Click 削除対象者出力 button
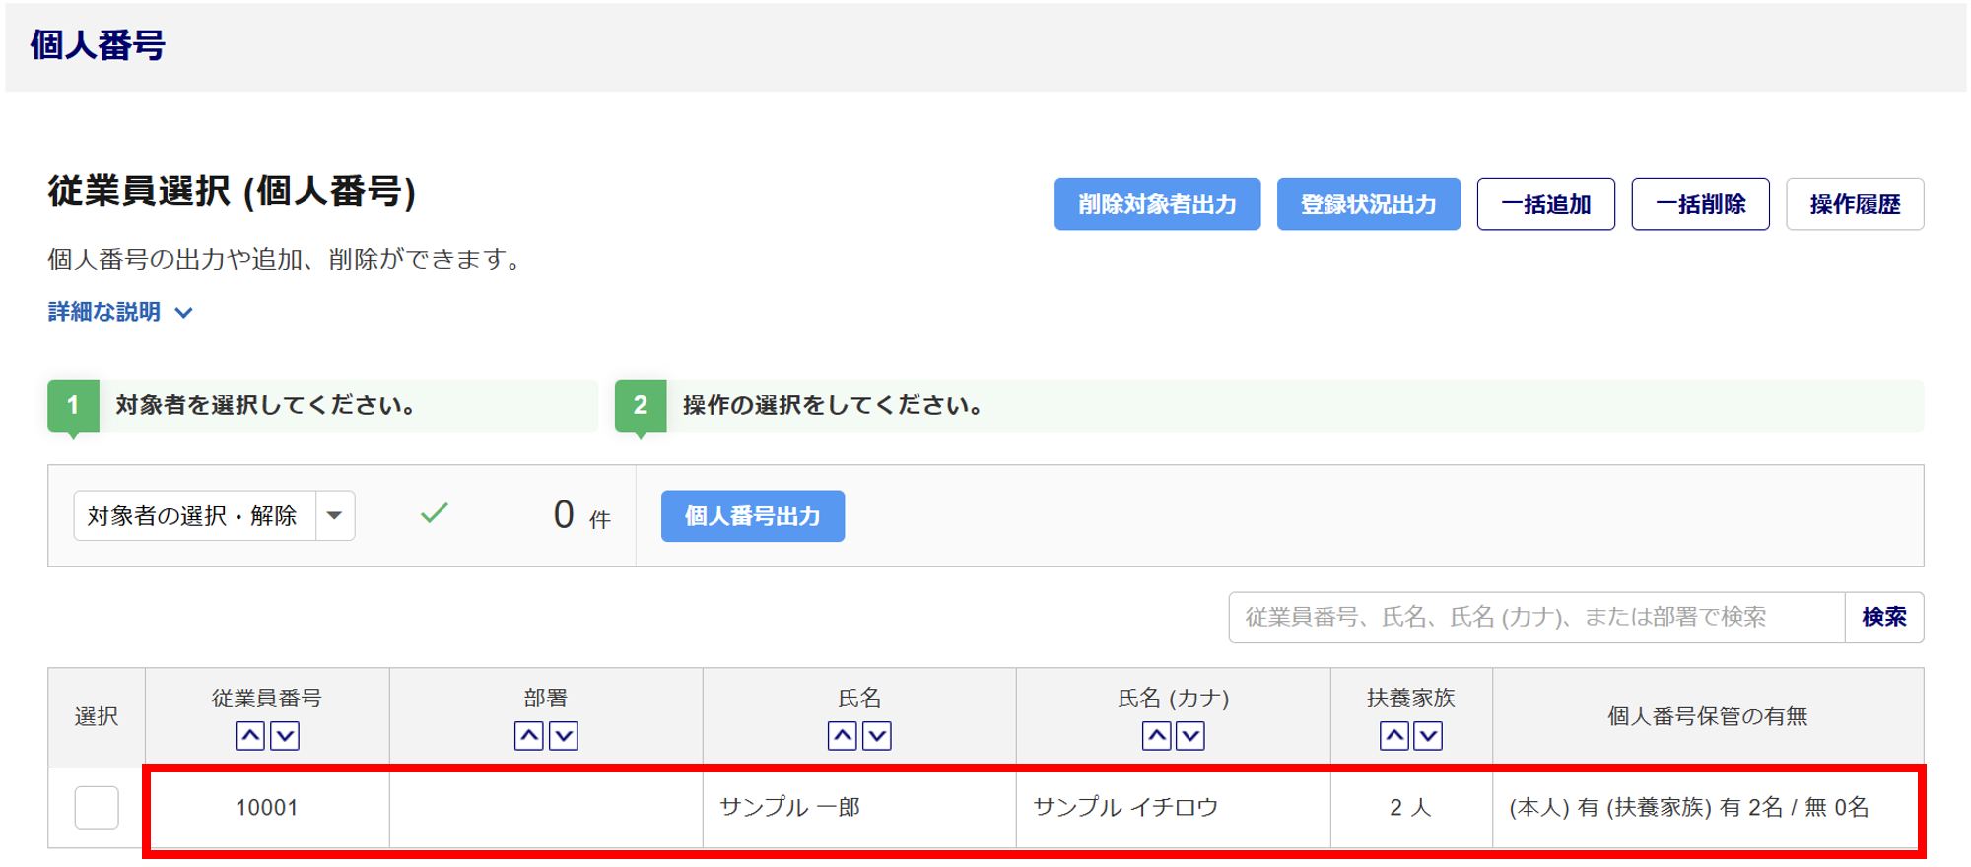This screenshot has width=1971, height=867. pyautogui.click(x=1157, y=205)
